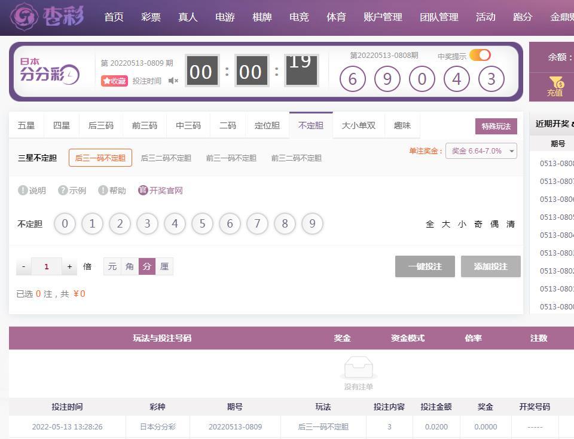Switch to the 不定胆 tab
Viewport: 574px width, 439px height.
point(311,125)
